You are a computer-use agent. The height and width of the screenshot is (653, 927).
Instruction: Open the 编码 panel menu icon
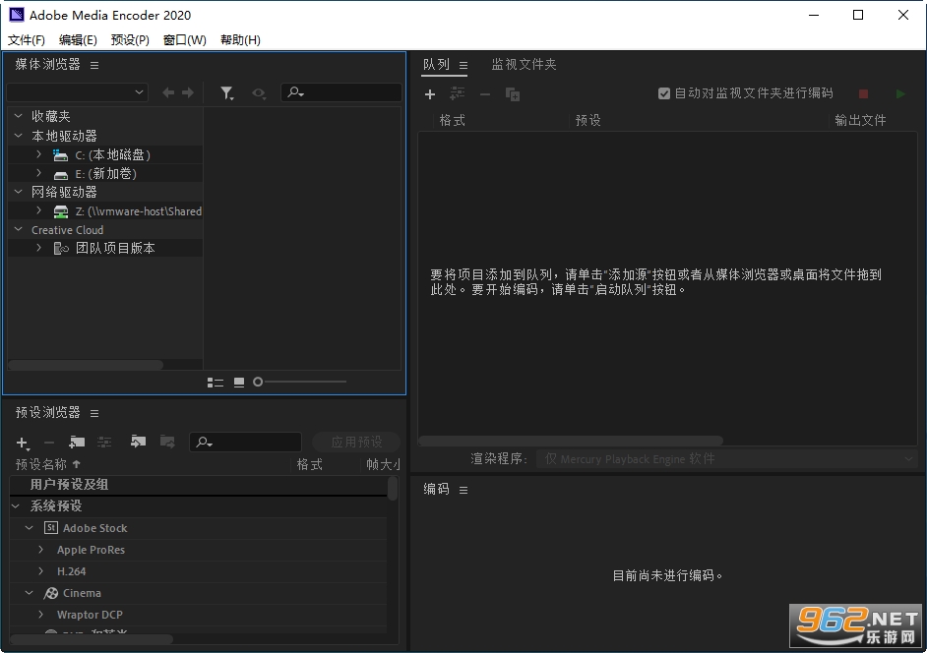(x=463, y=490)
